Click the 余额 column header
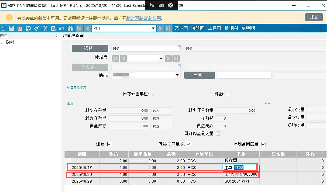 tap(171, 154)
